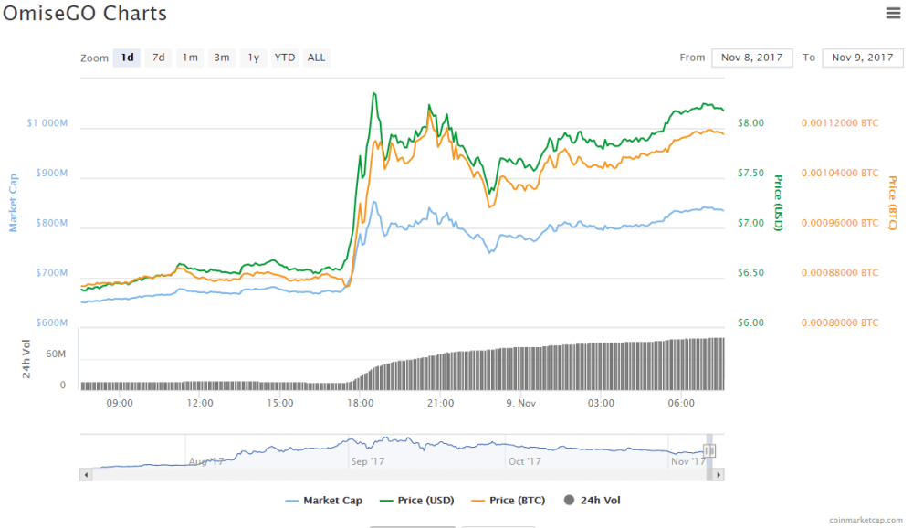This screenshot has width=913, height=528.
Task: Click the $6.00 price axis label
Action: 750,322
